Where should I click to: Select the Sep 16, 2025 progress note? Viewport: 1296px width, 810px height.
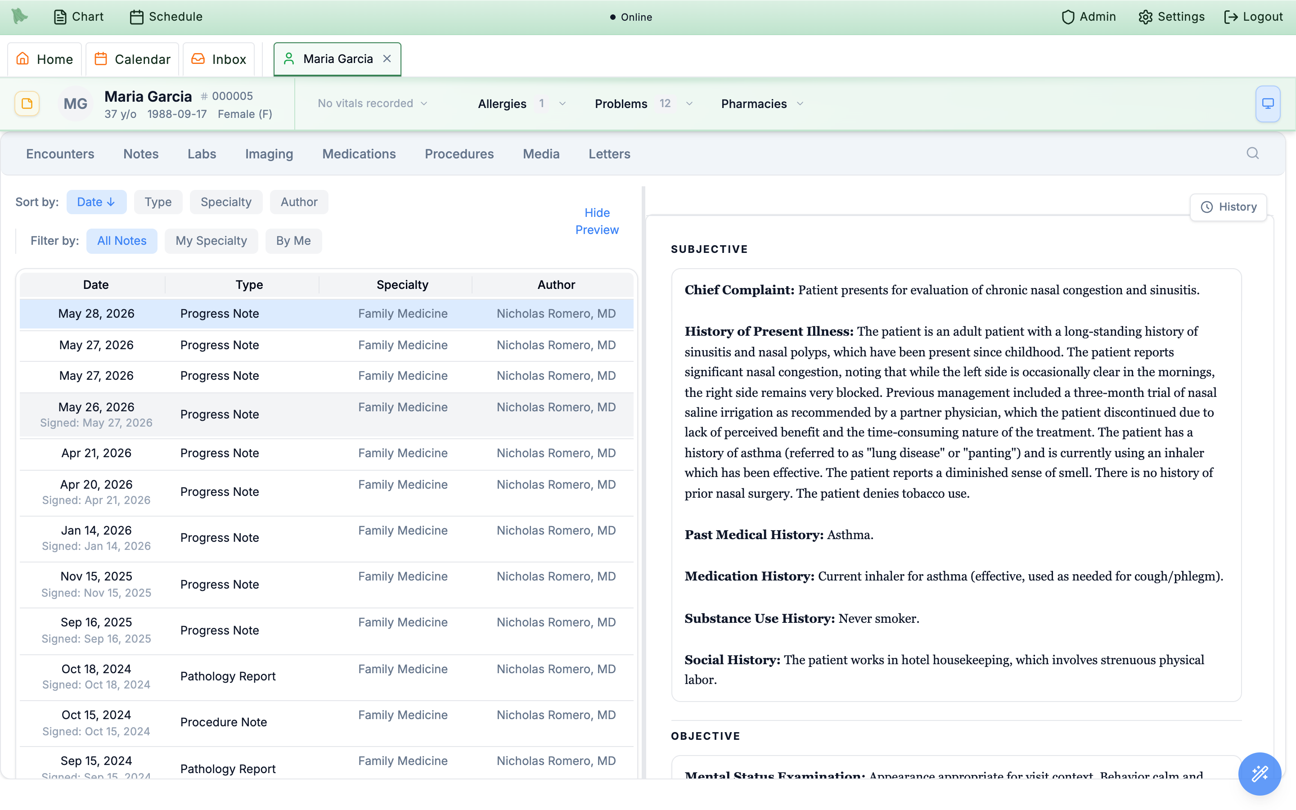point(327,630)
